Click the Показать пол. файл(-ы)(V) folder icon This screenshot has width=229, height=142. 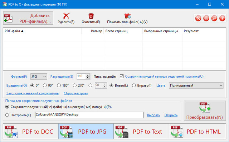[x=127, y=16]
